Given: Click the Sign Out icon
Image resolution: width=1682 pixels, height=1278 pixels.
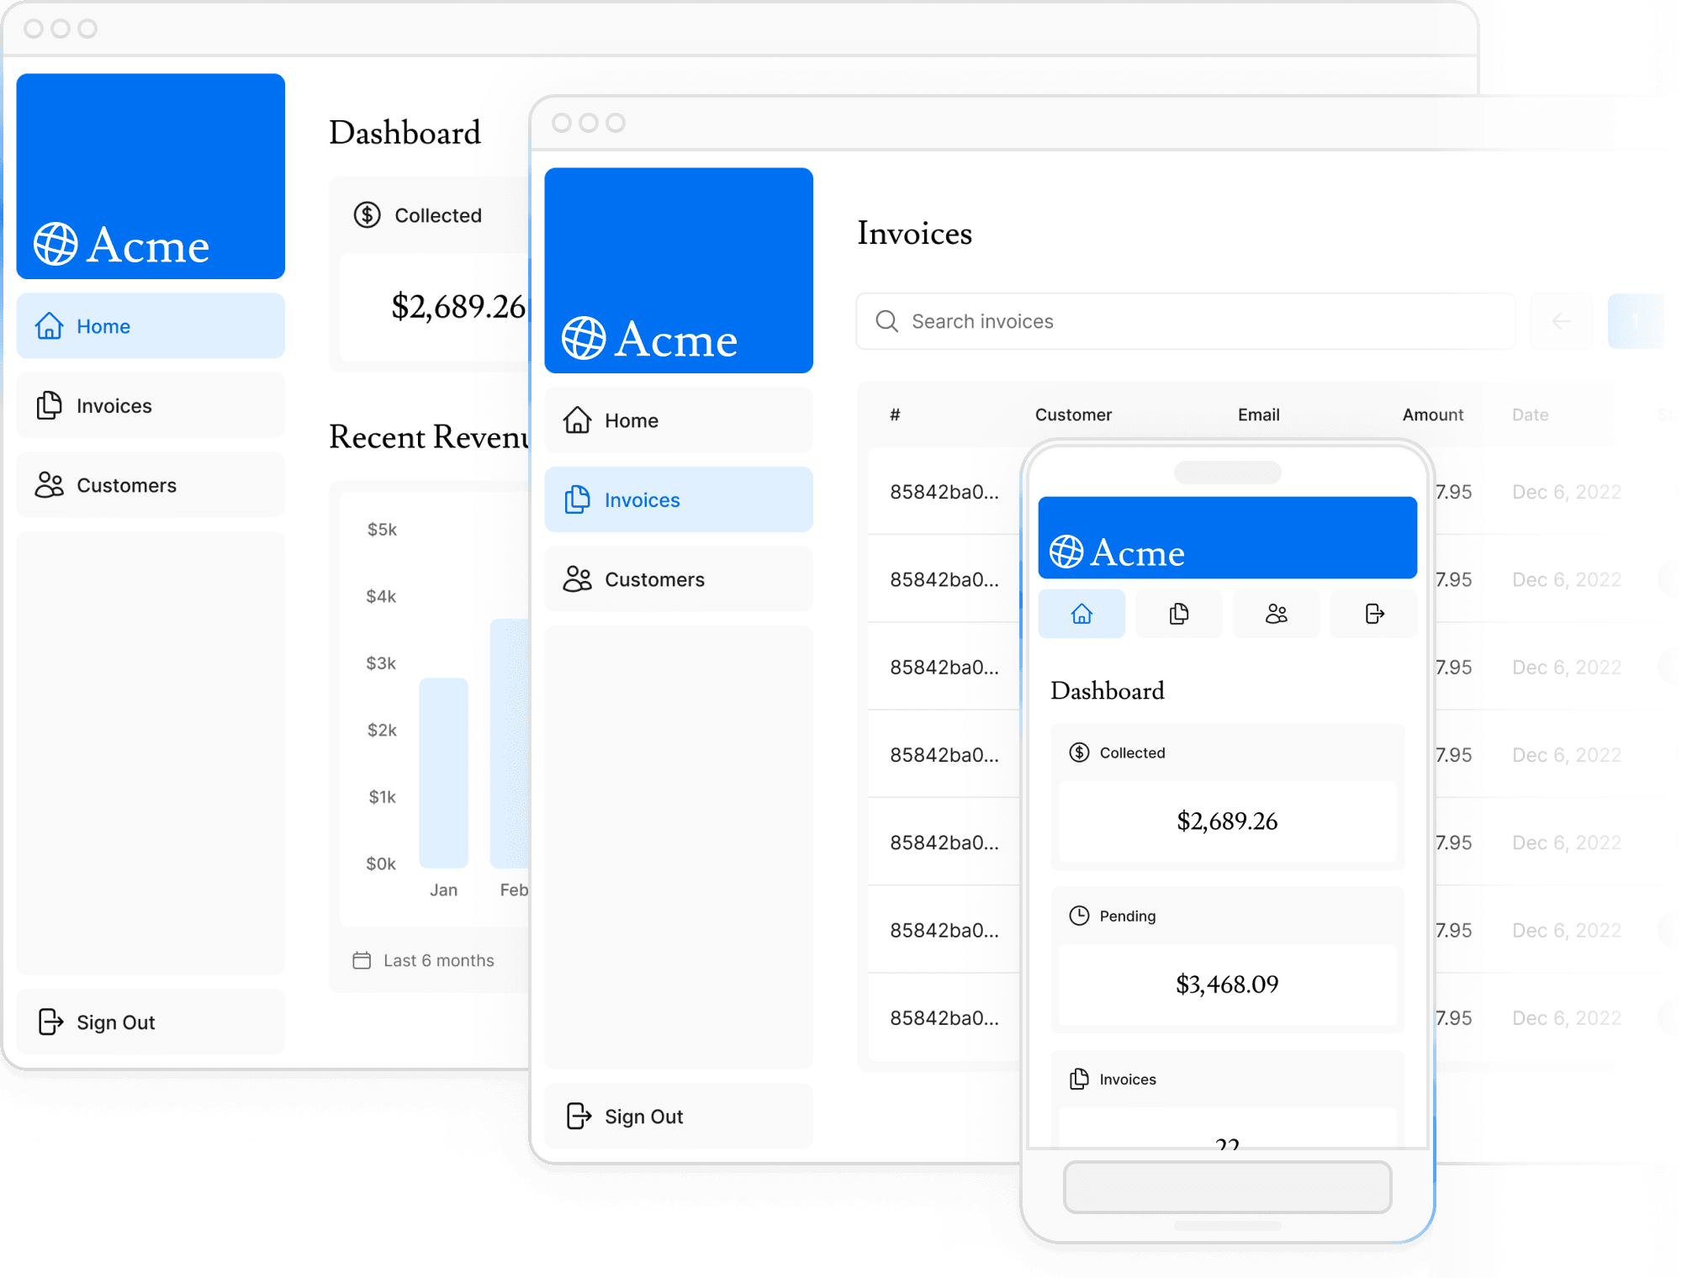Looking at the screenshot, I should point(50,1020).
